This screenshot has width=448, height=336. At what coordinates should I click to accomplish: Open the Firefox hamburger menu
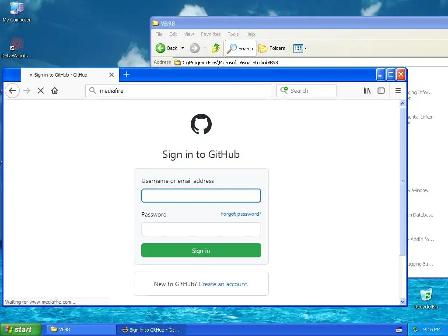(x=398, y=91)
